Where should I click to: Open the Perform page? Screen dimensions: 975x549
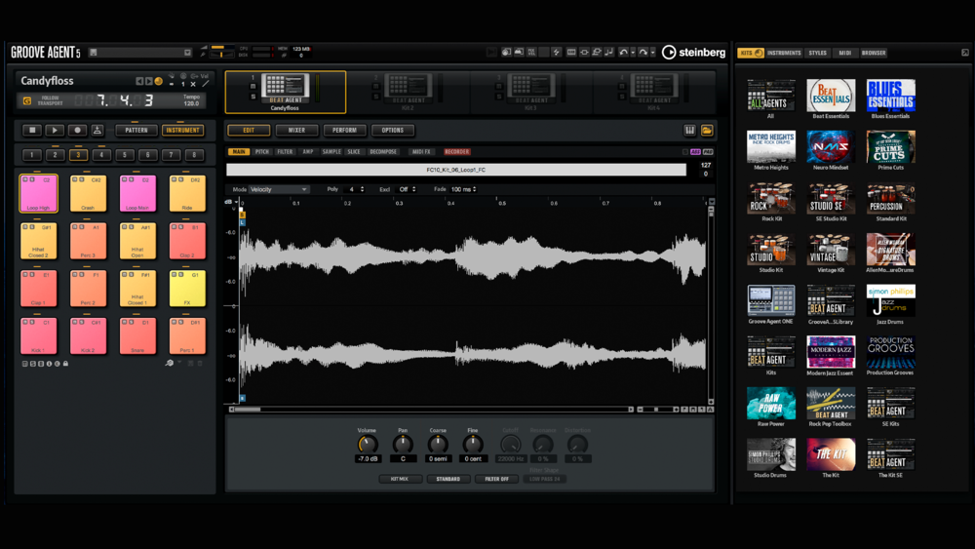click(x=344, y=130)
